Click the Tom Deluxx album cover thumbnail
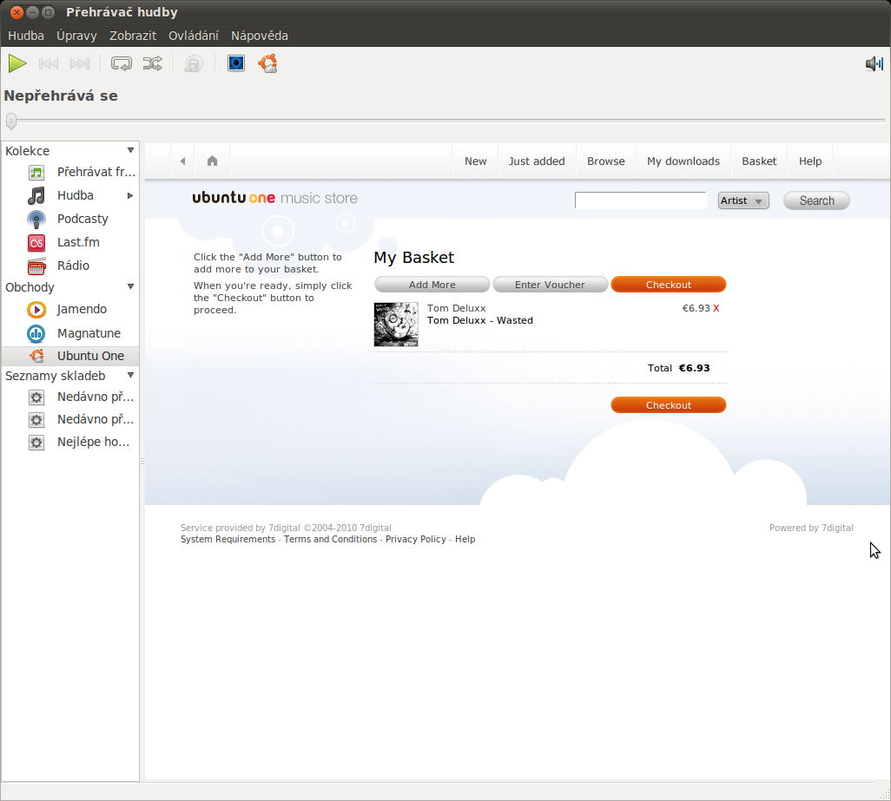 tap(396, 325)
